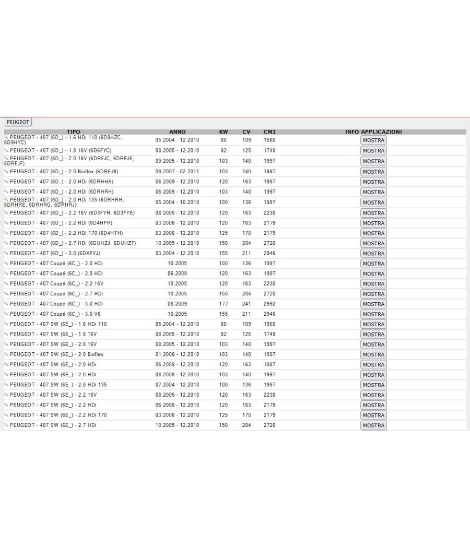This screenshot has width=470, height=548.
Task: Click magnifier icon beside 407 (6D_) 1.6 HDi 110
Action: (x=6, y=137)
